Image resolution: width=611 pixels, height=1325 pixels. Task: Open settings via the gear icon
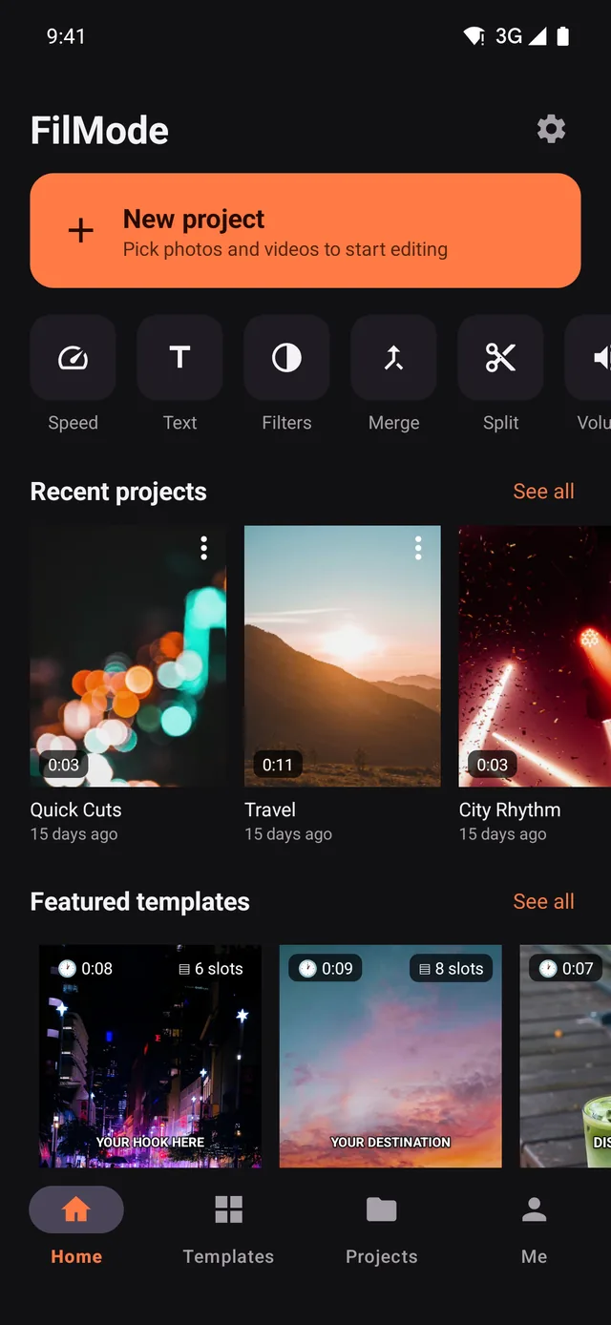(551, 129)
